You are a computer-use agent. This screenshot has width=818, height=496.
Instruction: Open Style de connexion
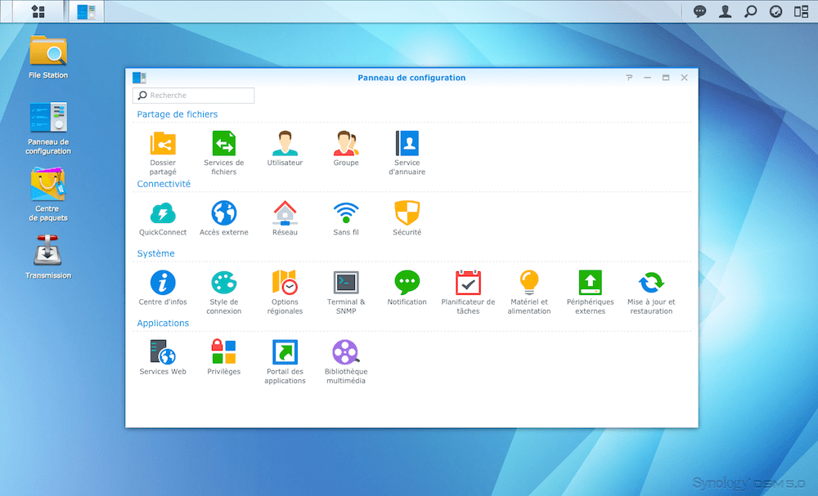(224, 293)
